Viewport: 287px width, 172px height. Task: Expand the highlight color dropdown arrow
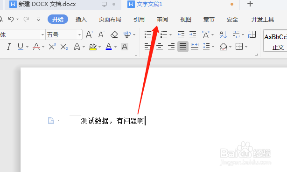coord(100,47)
